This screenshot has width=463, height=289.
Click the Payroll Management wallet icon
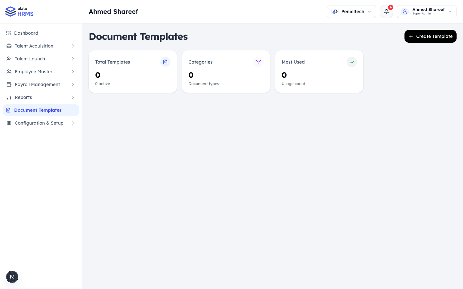[9, 84]
